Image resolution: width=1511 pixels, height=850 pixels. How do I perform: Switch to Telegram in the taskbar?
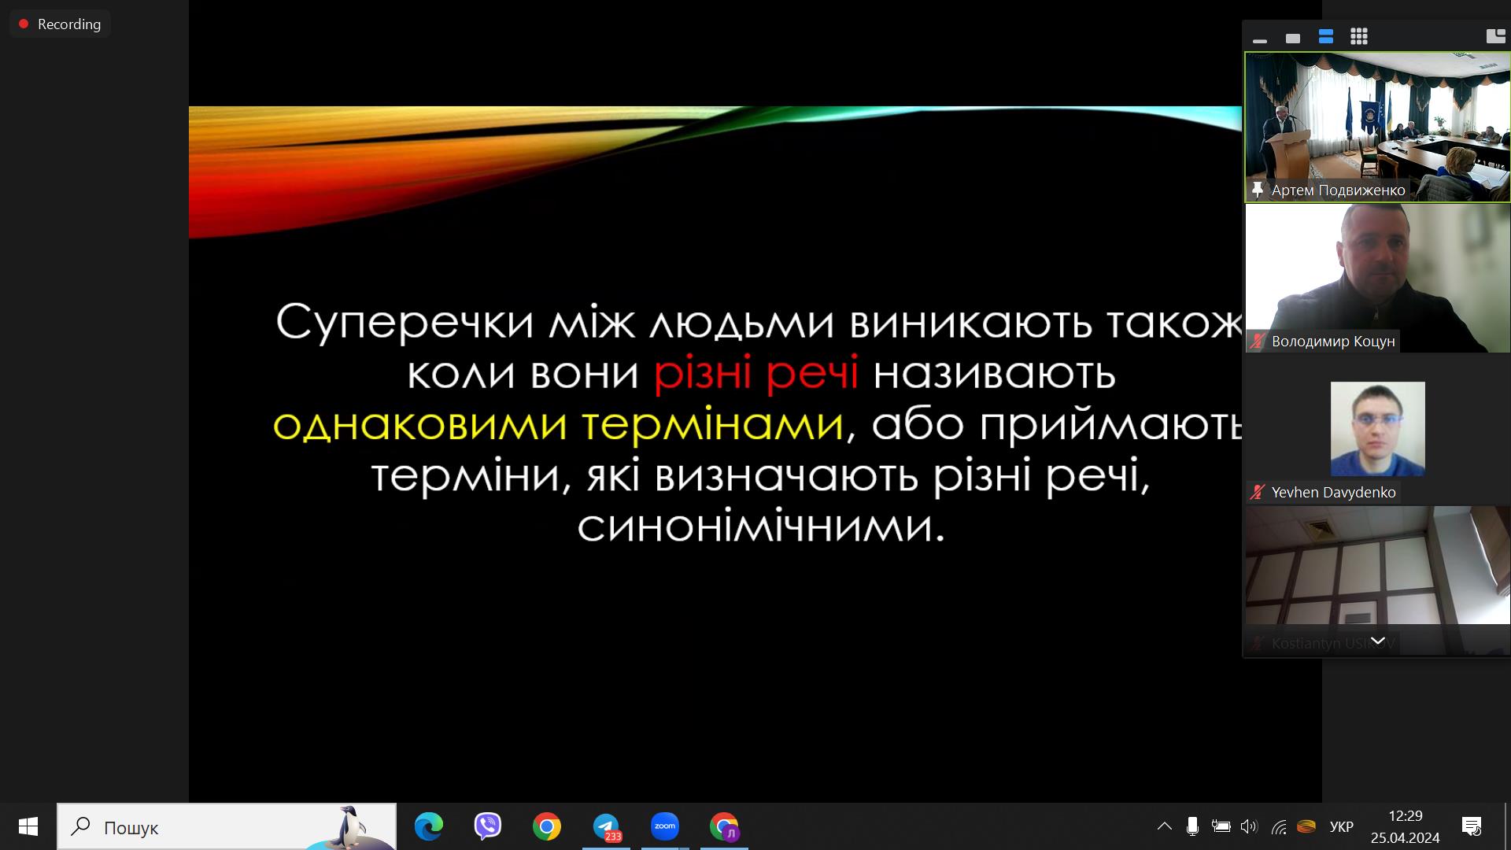coord(606,826)
